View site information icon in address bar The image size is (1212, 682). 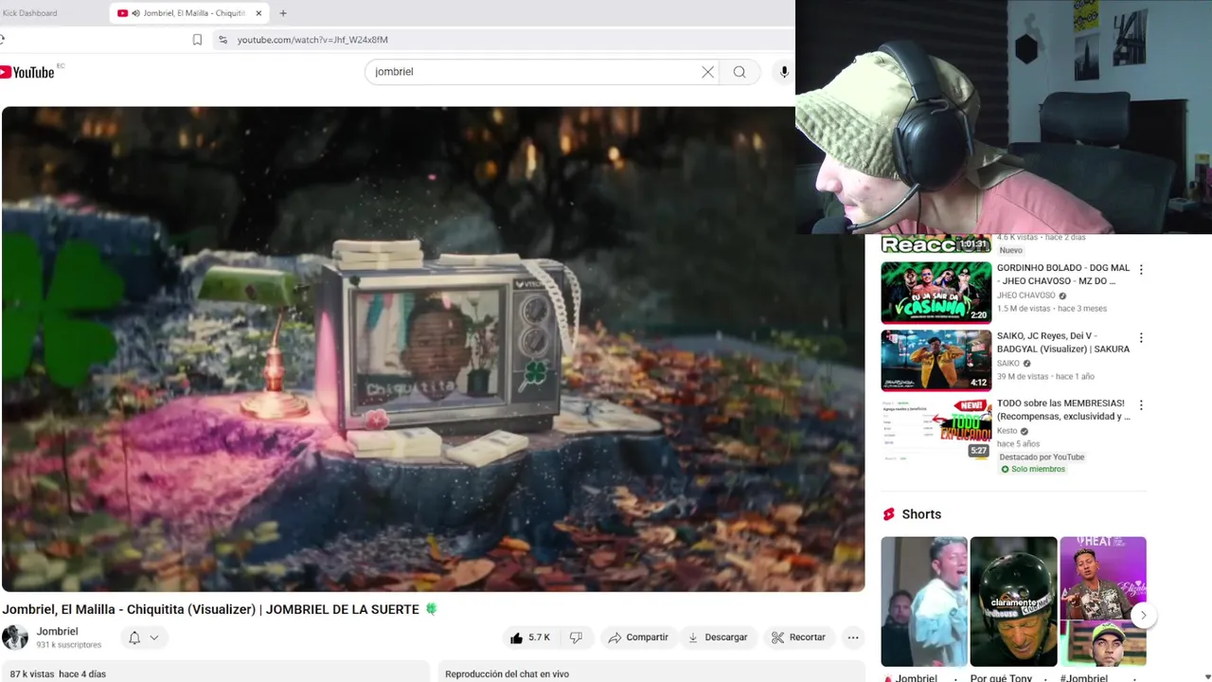click(223, 40)
